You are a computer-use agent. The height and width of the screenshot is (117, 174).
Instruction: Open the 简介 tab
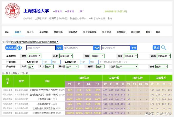[x=7, y=32]
